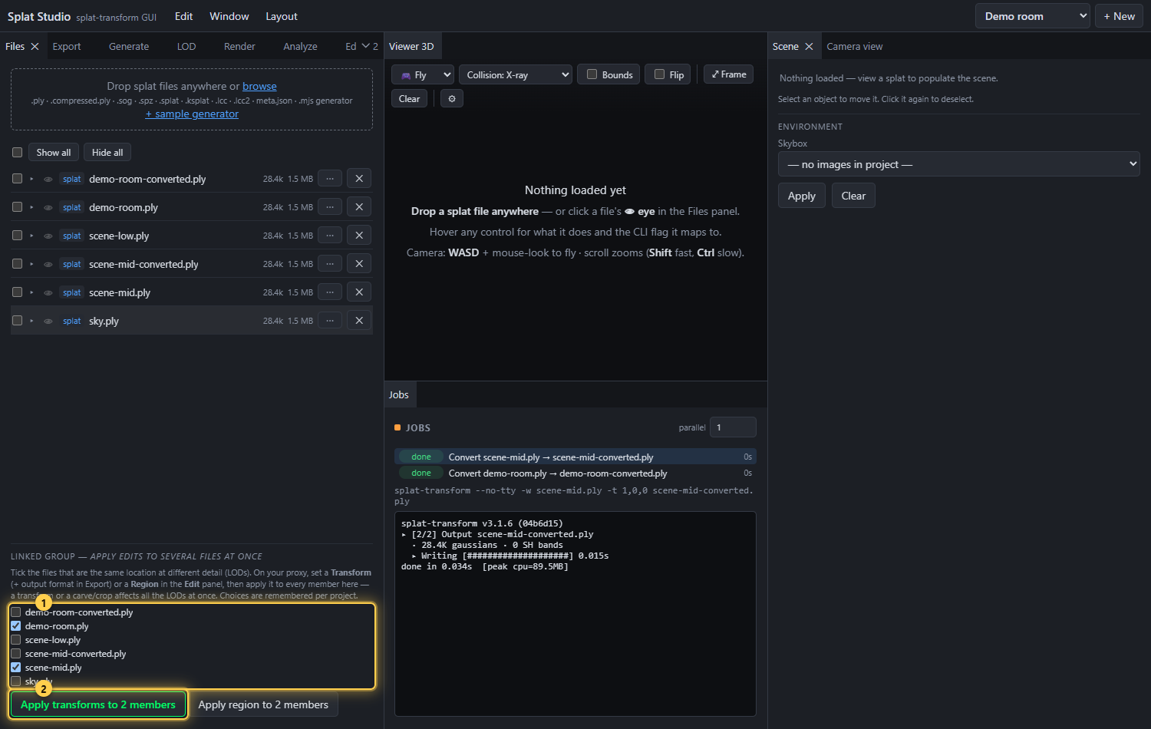Image resolution: width=1151 pixels, height=729 pixels.
Task: Toggle eye visibility for sky.ply
Action: [48, 322]
